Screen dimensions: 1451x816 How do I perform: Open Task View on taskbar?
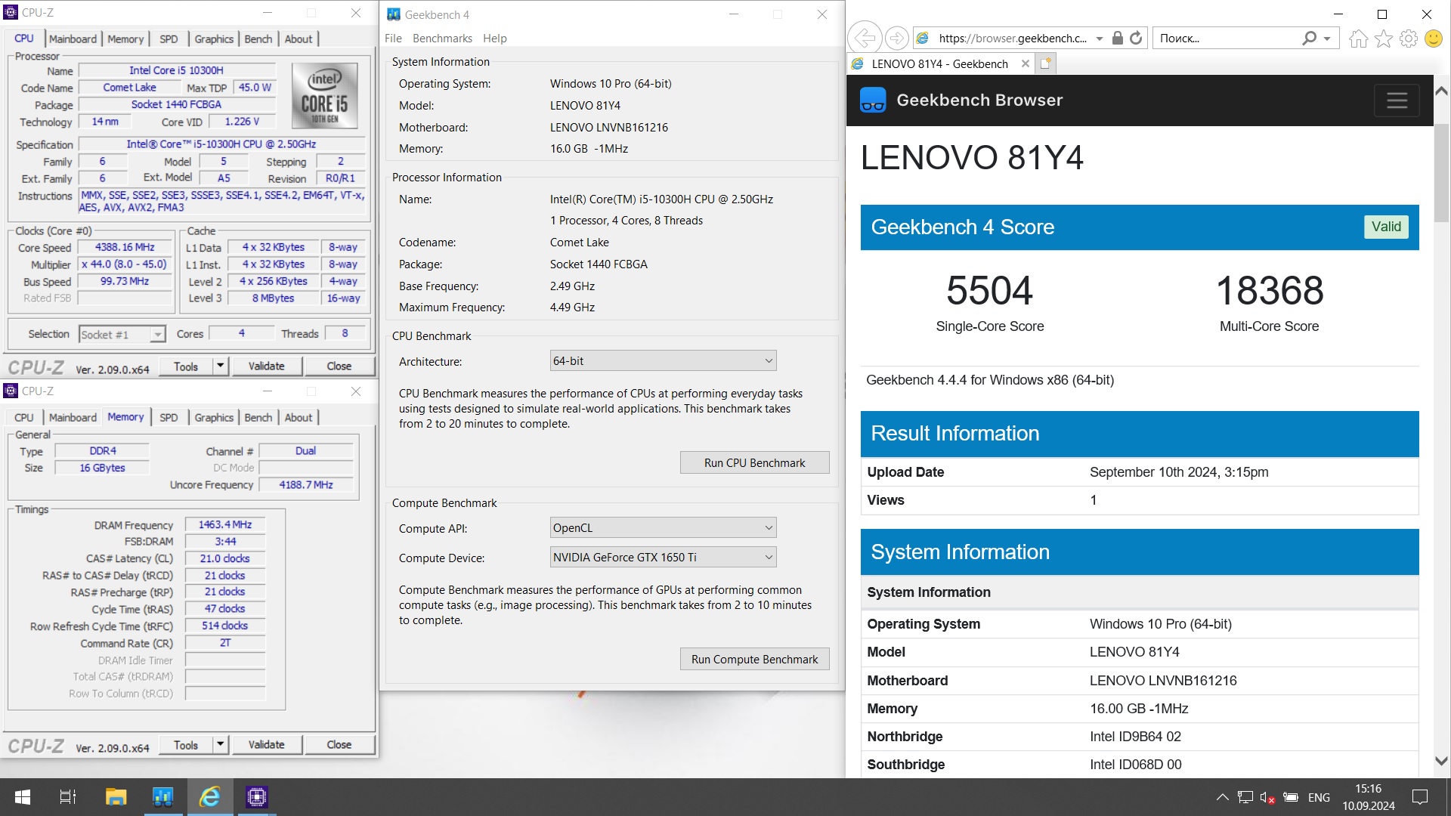[68, 797]
